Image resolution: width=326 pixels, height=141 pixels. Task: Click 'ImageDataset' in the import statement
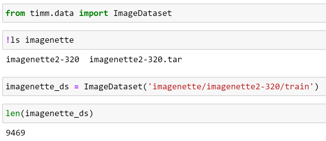tap(143, 13)
